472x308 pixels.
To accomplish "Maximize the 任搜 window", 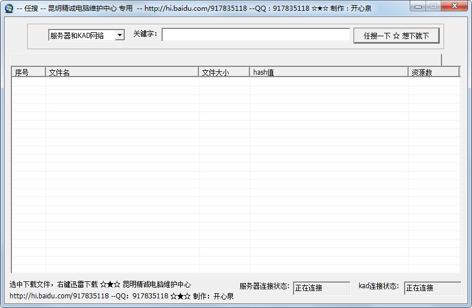I will coord(433,6).
